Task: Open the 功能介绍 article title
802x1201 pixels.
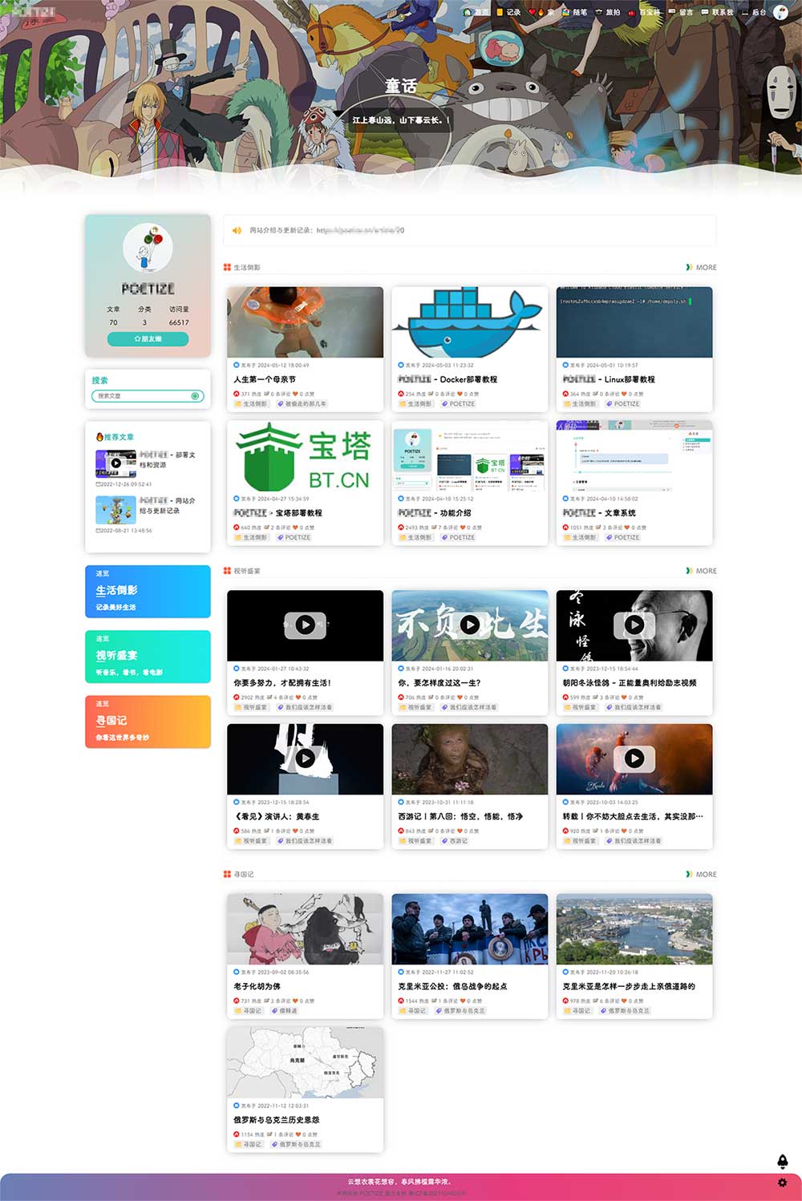Action: coord(434,512)
